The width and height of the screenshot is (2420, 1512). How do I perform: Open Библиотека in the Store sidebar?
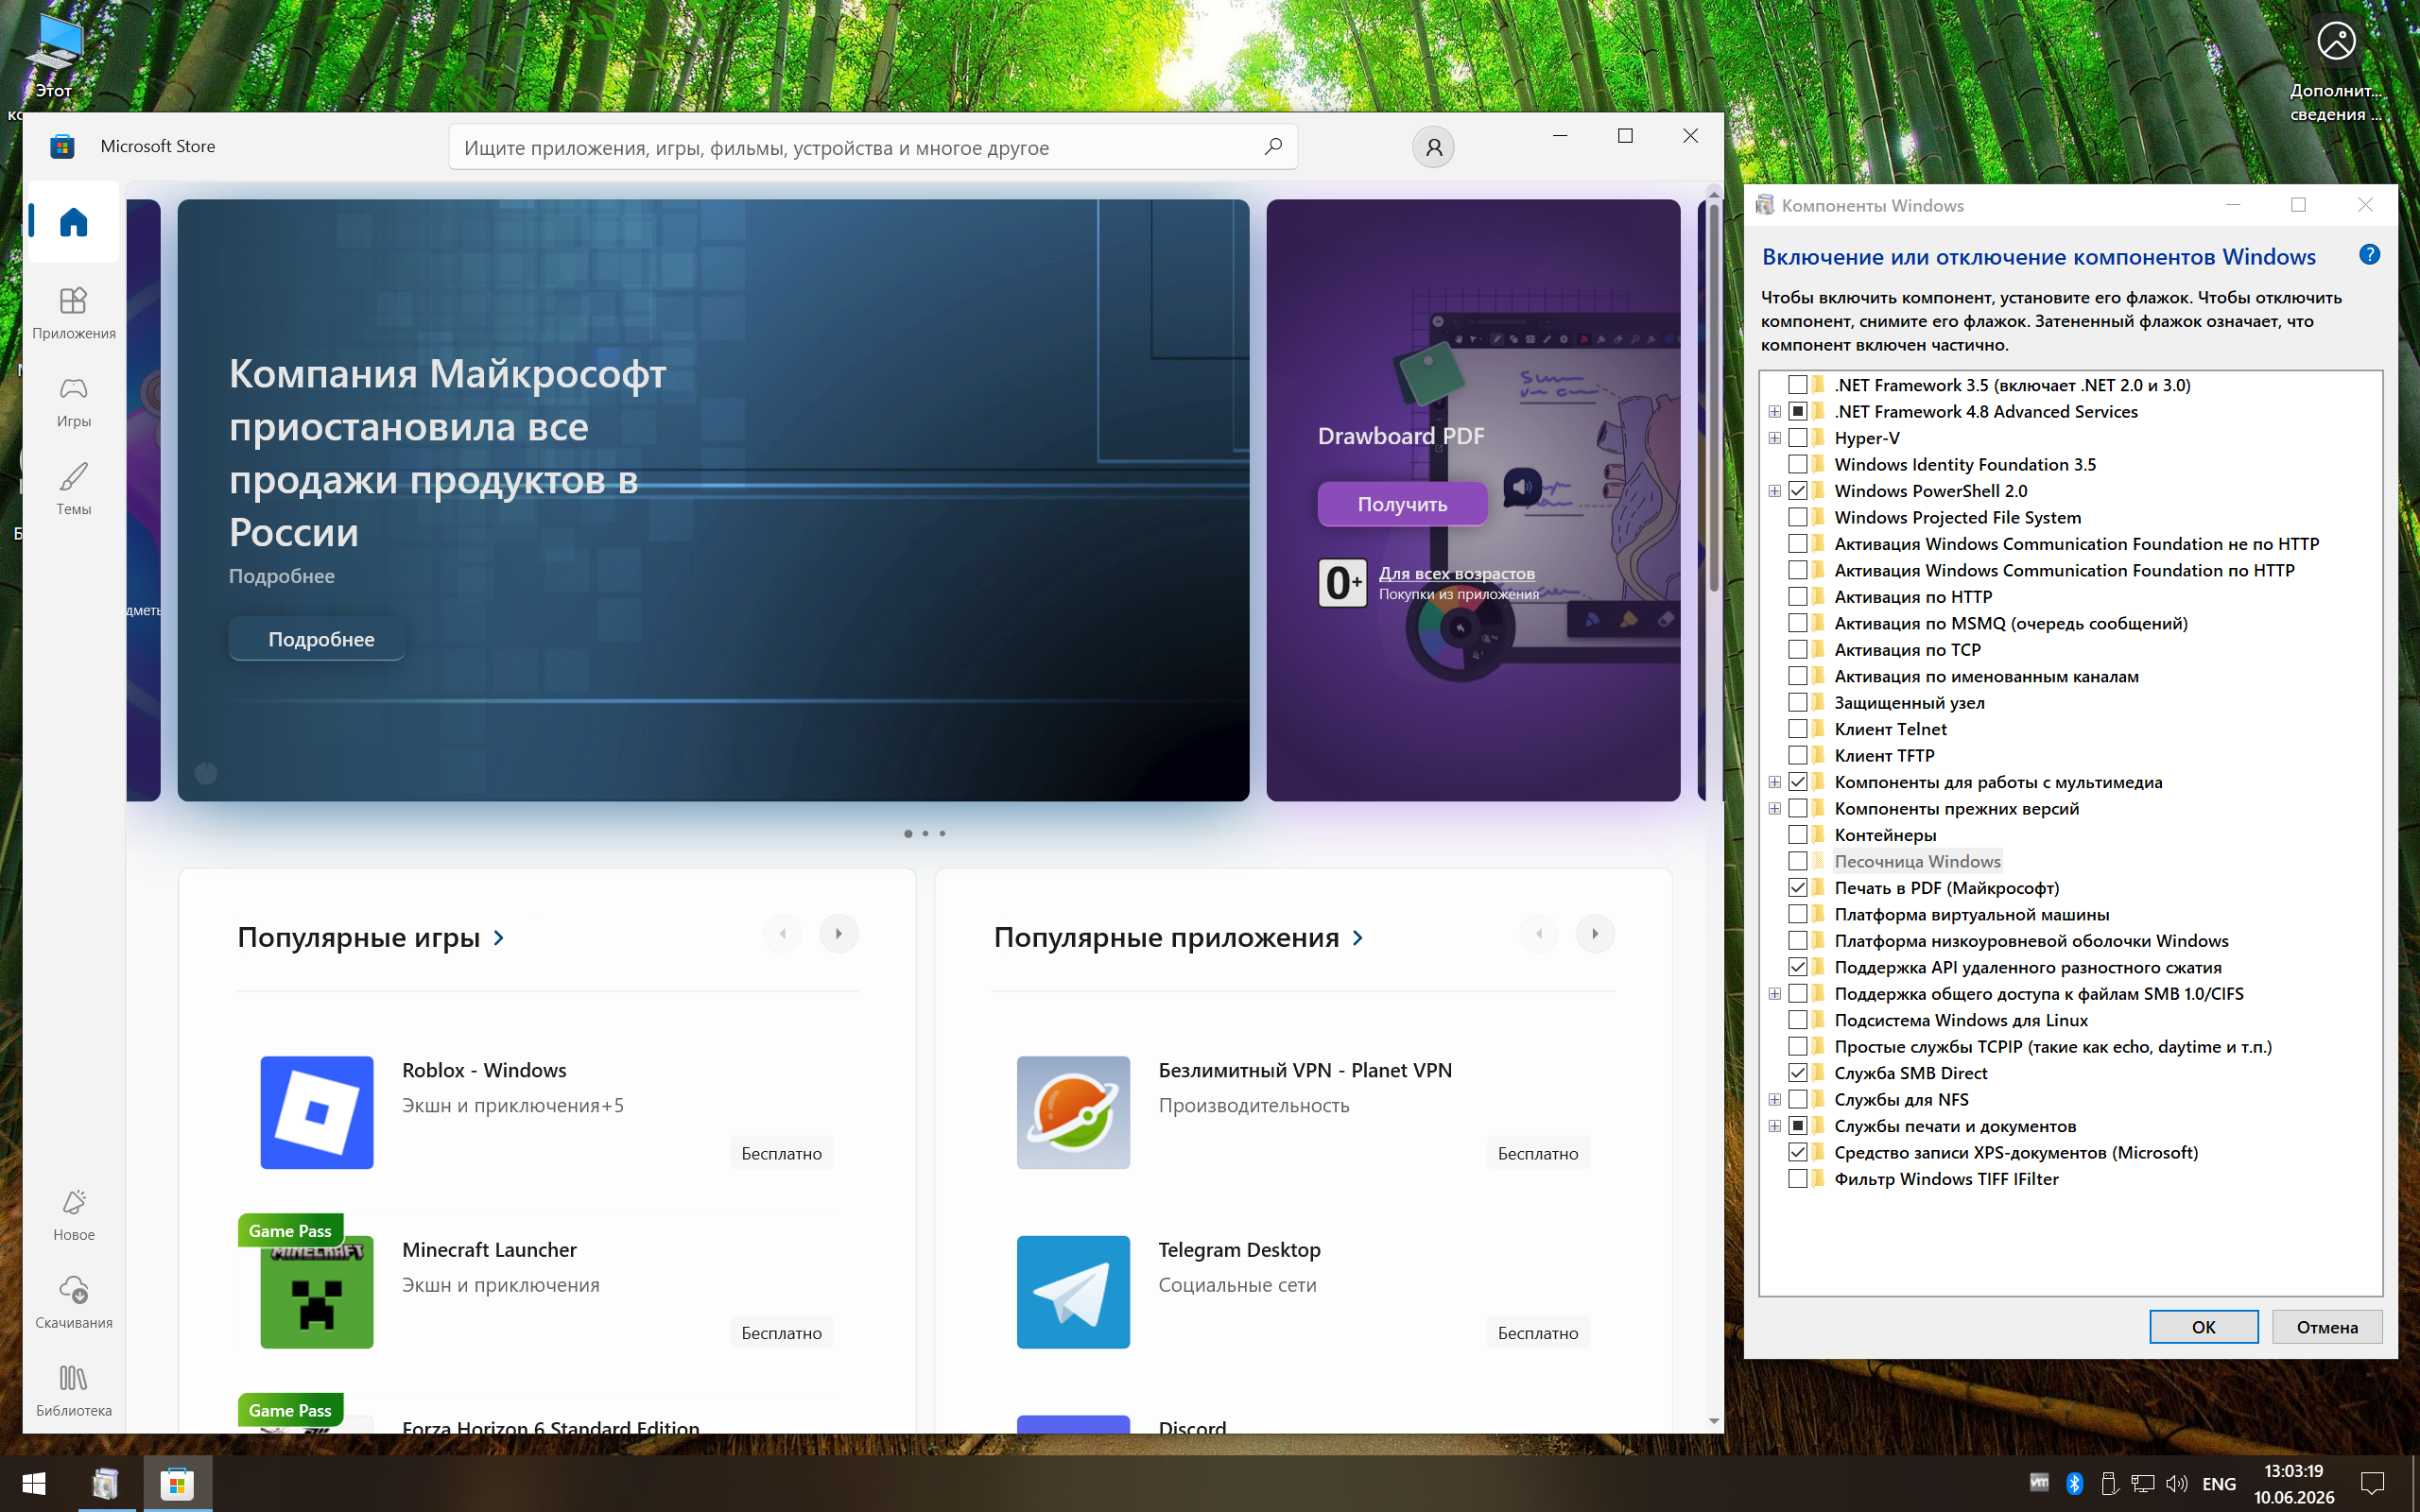pyautogui.click(x=73, y=1391)
